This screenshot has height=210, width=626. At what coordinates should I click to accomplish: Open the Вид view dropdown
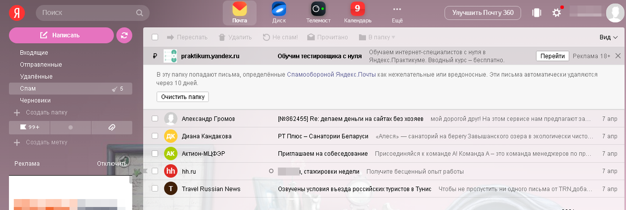[x=609, y=38]
